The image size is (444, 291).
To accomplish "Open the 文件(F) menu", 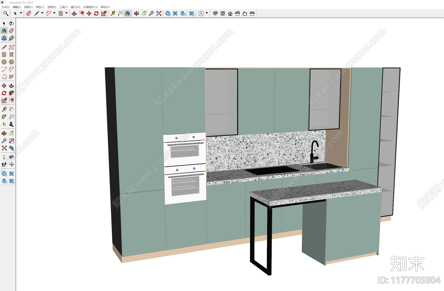I will tap(6, 7).
